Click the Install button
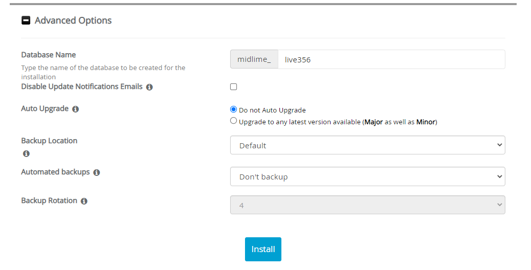 click(263, 250)
